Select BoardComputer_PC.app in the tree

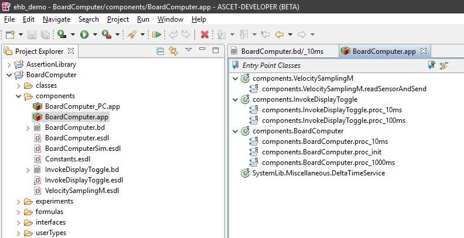(x=82, y=106)
